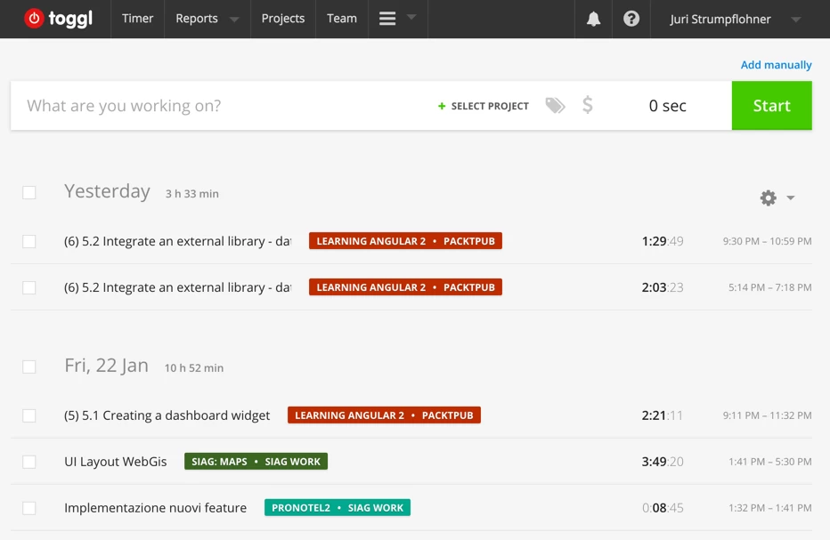Viewport: 830px width, 540px height.
Task: Check the Implementazione nuovi feature entry
Action: click(x=29, y=508)
